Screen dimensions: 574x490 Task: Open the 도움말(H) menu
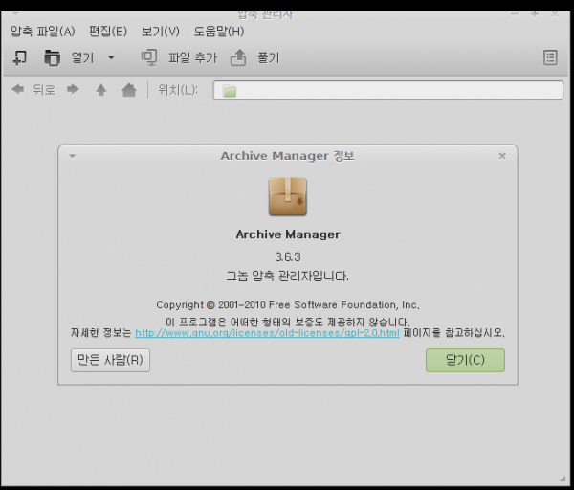click(x=218, y=32)
